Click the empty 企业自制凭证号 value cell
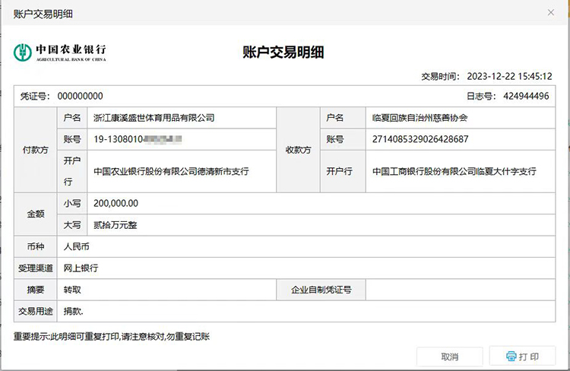 click(x=461, y=290)
